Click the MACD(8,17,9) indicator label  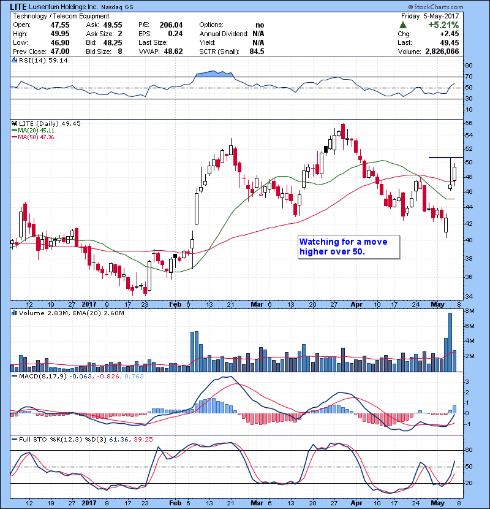tap(43, 377)
